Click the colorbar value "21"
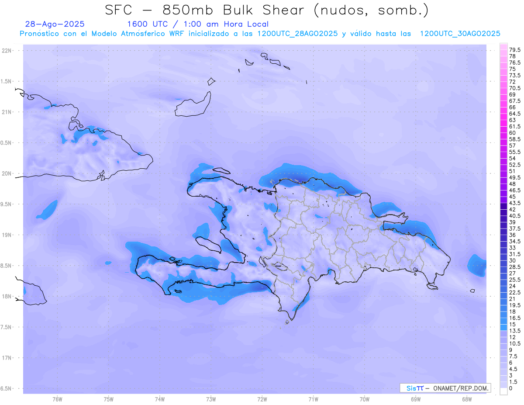524x405 pixels. tap(512, 299)
